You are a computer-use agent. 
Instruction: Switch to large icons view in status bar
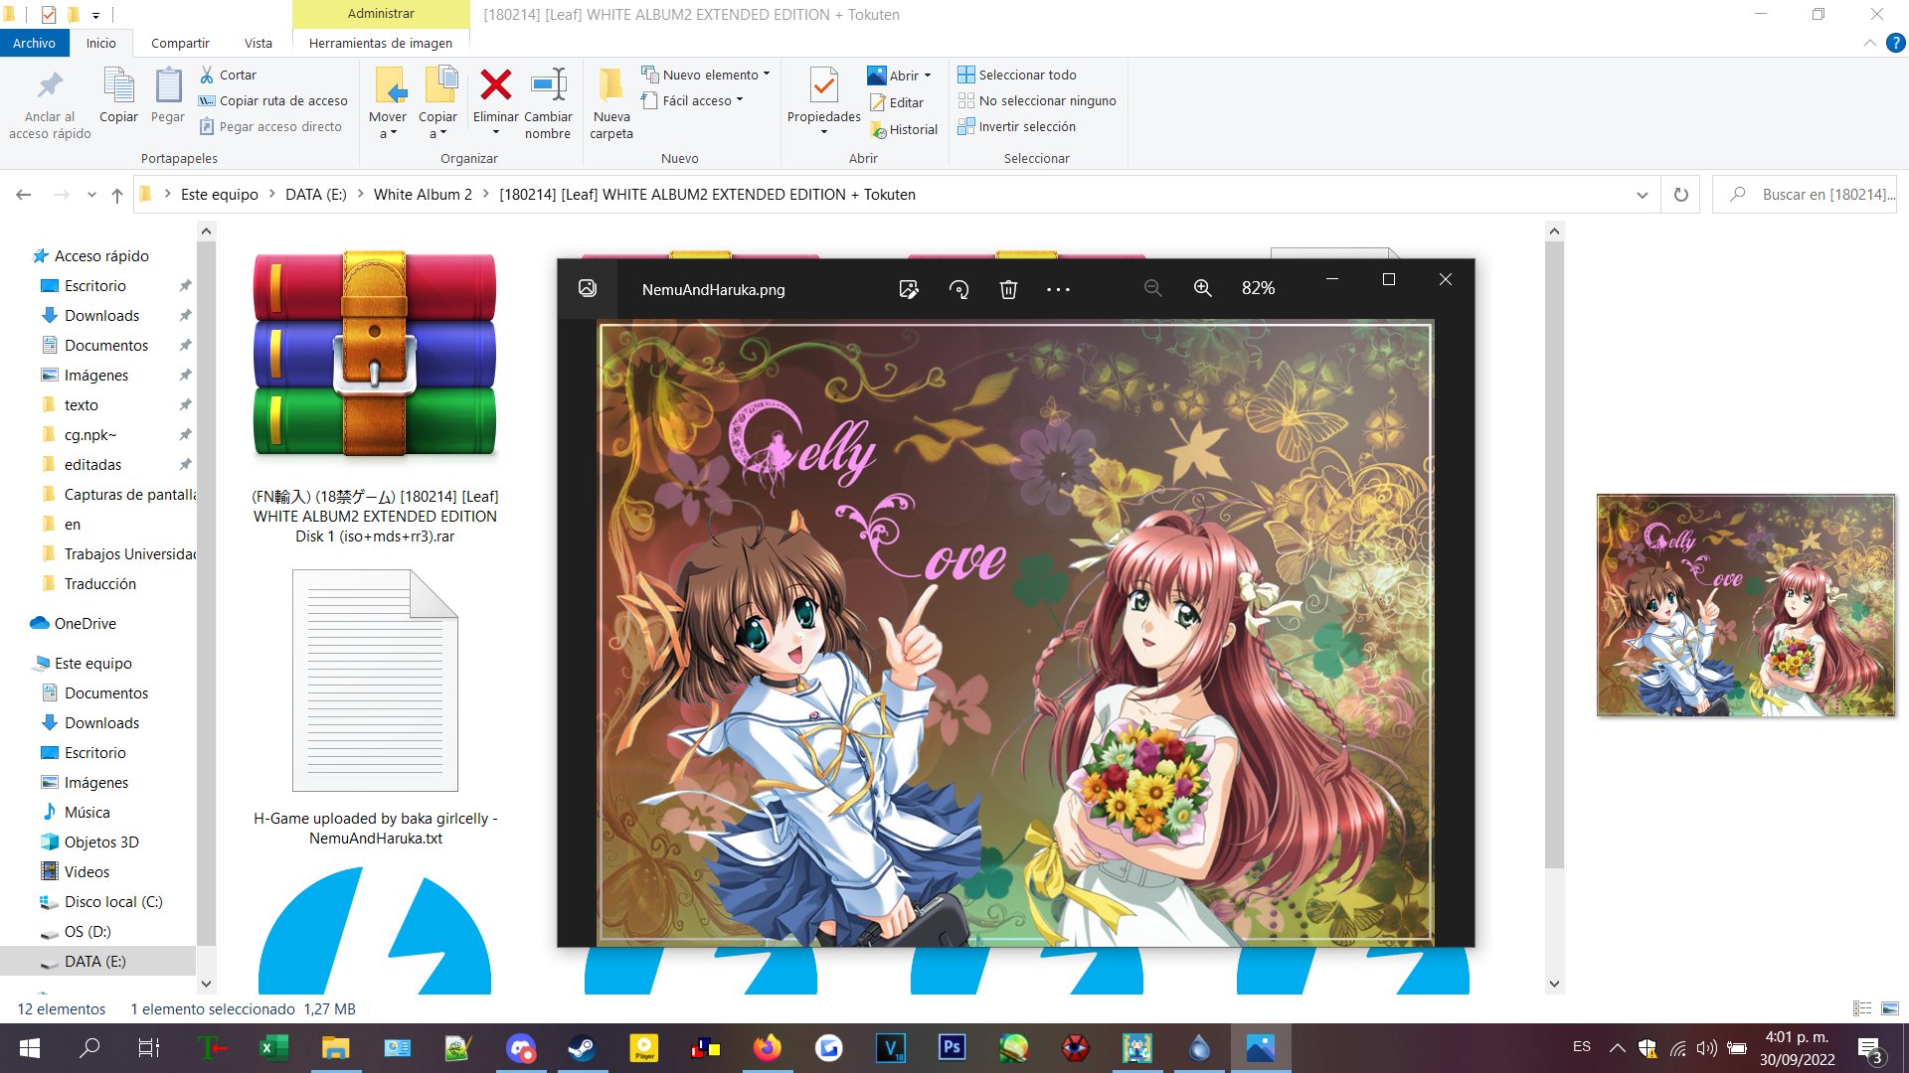click(x=1890, y=1008)
